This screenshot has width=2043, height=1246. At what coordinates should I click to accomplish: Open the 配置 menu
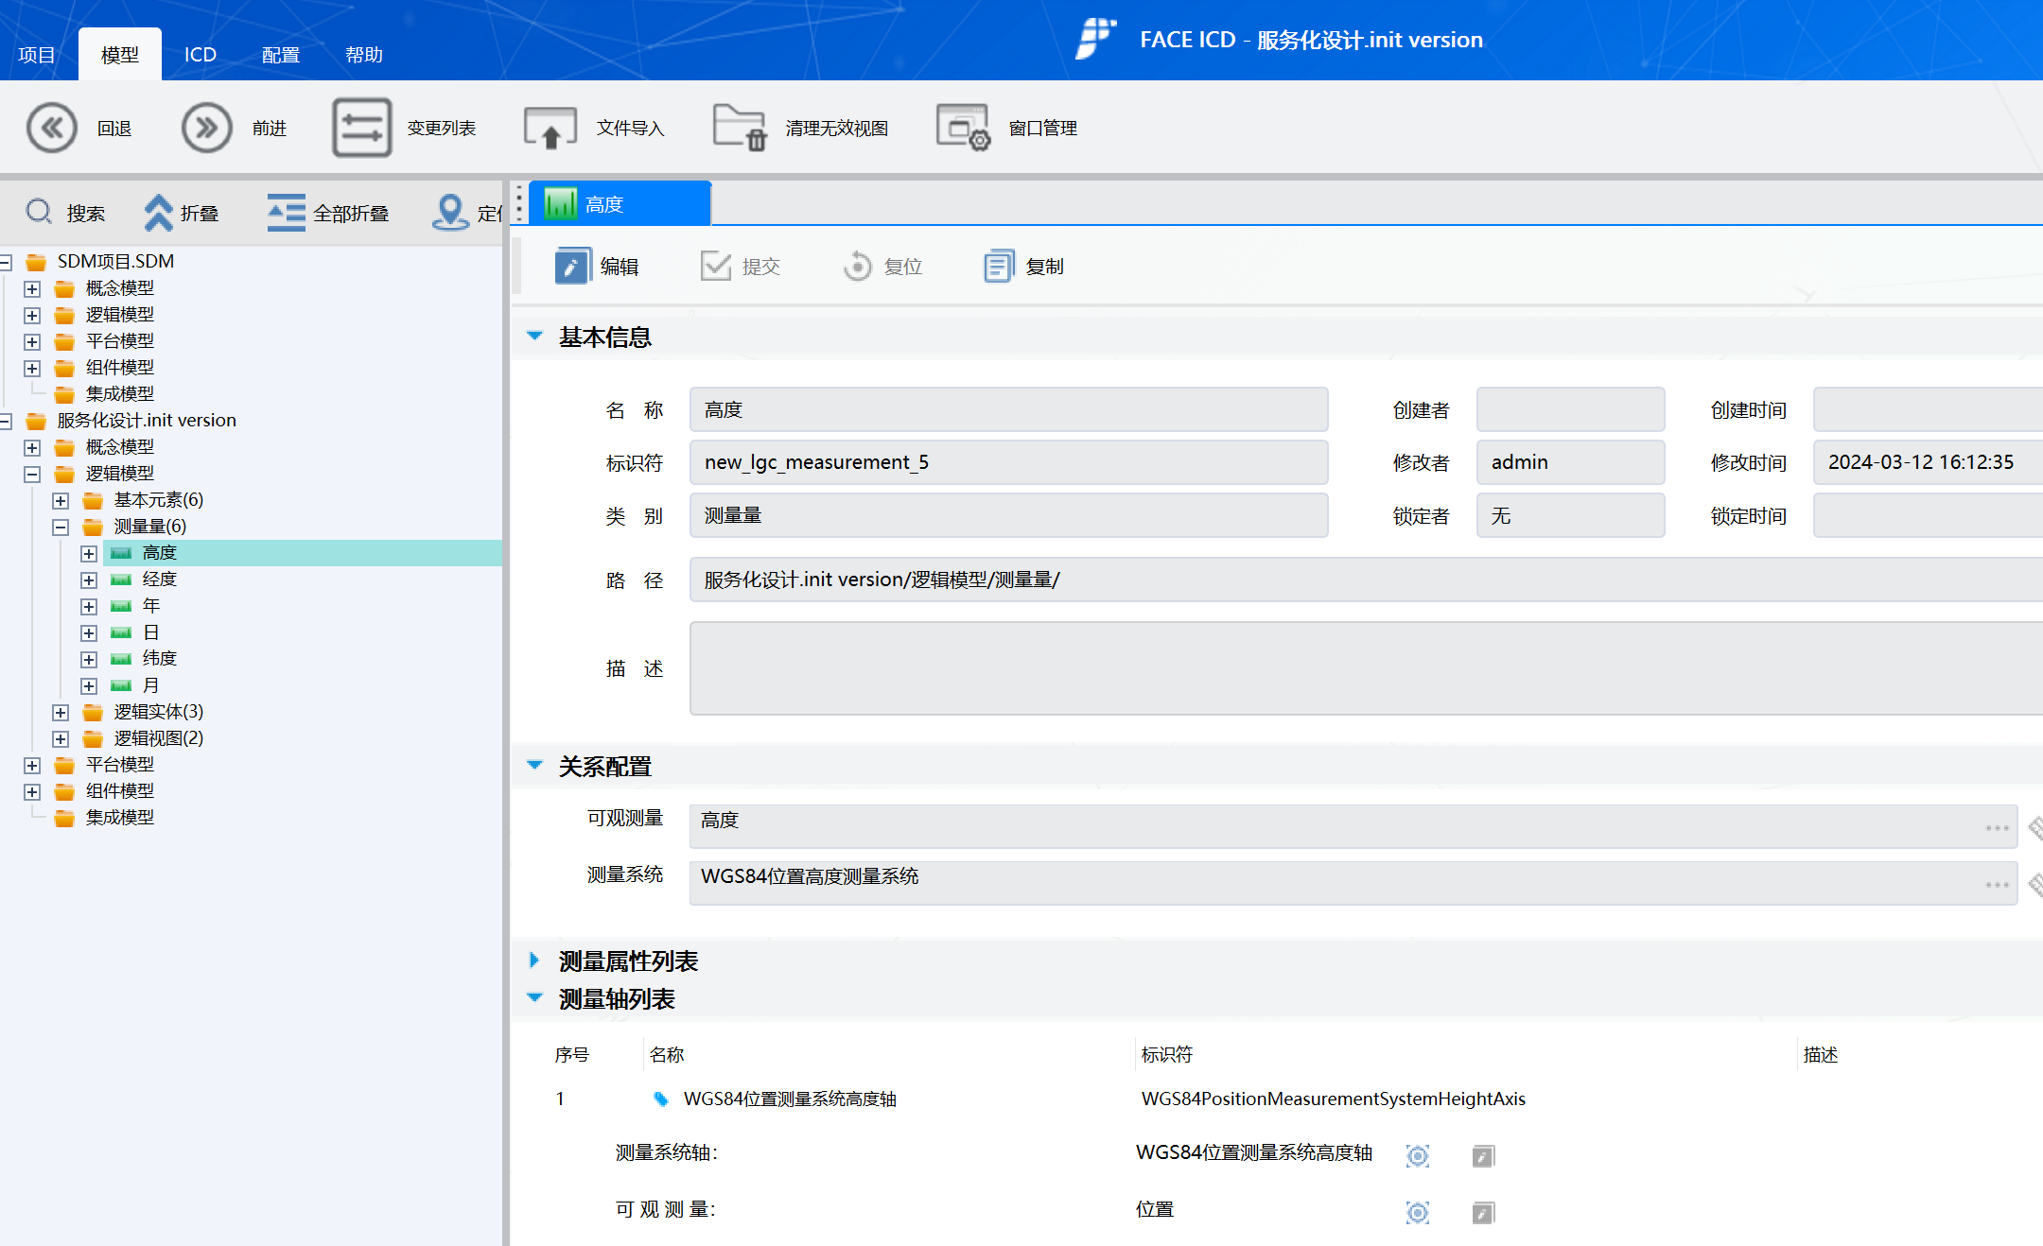(281, 55)
